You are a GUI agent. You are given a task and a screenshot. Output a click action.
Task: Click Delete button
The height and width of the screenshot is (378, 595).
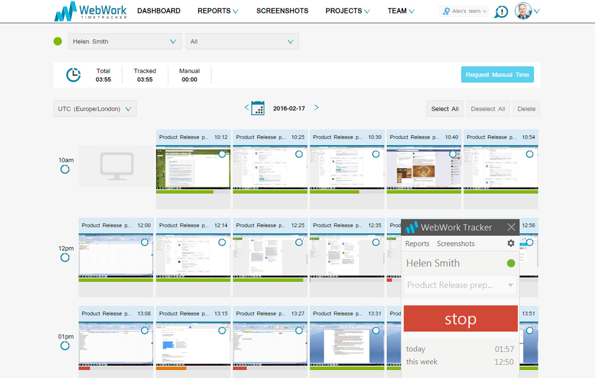(527, 109)
